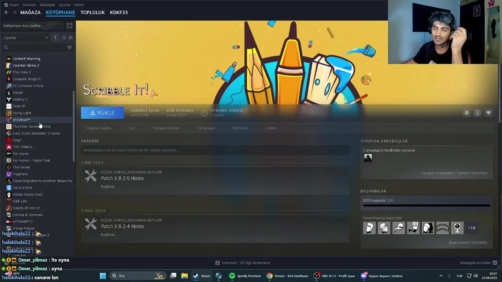
Task: Open the DLC link
Action: pos(132,128)
